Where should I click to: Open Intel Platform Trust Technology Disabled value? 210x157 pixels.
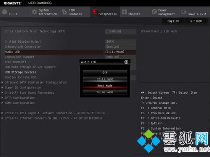121,31
